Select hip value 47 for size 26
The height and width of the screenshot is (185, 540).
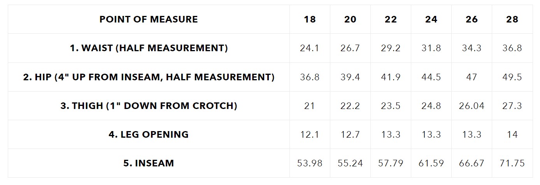472,77
